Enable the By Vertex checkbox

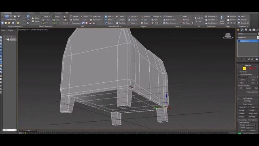[239, 72]
